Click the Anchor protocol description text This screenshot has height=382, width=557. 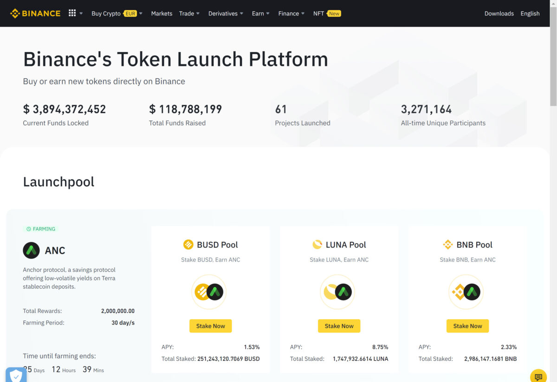coord(69,278)
